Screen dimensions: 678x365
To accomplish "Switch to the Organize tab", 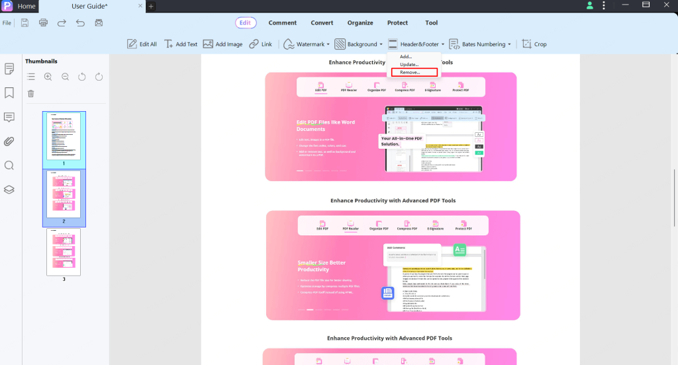I will (x=360, y=23).
